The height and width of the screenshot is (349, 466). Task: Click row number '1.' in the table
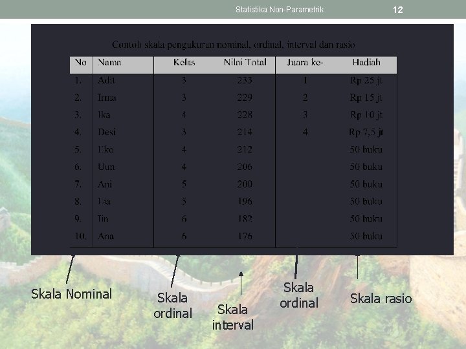pos(78,80)
